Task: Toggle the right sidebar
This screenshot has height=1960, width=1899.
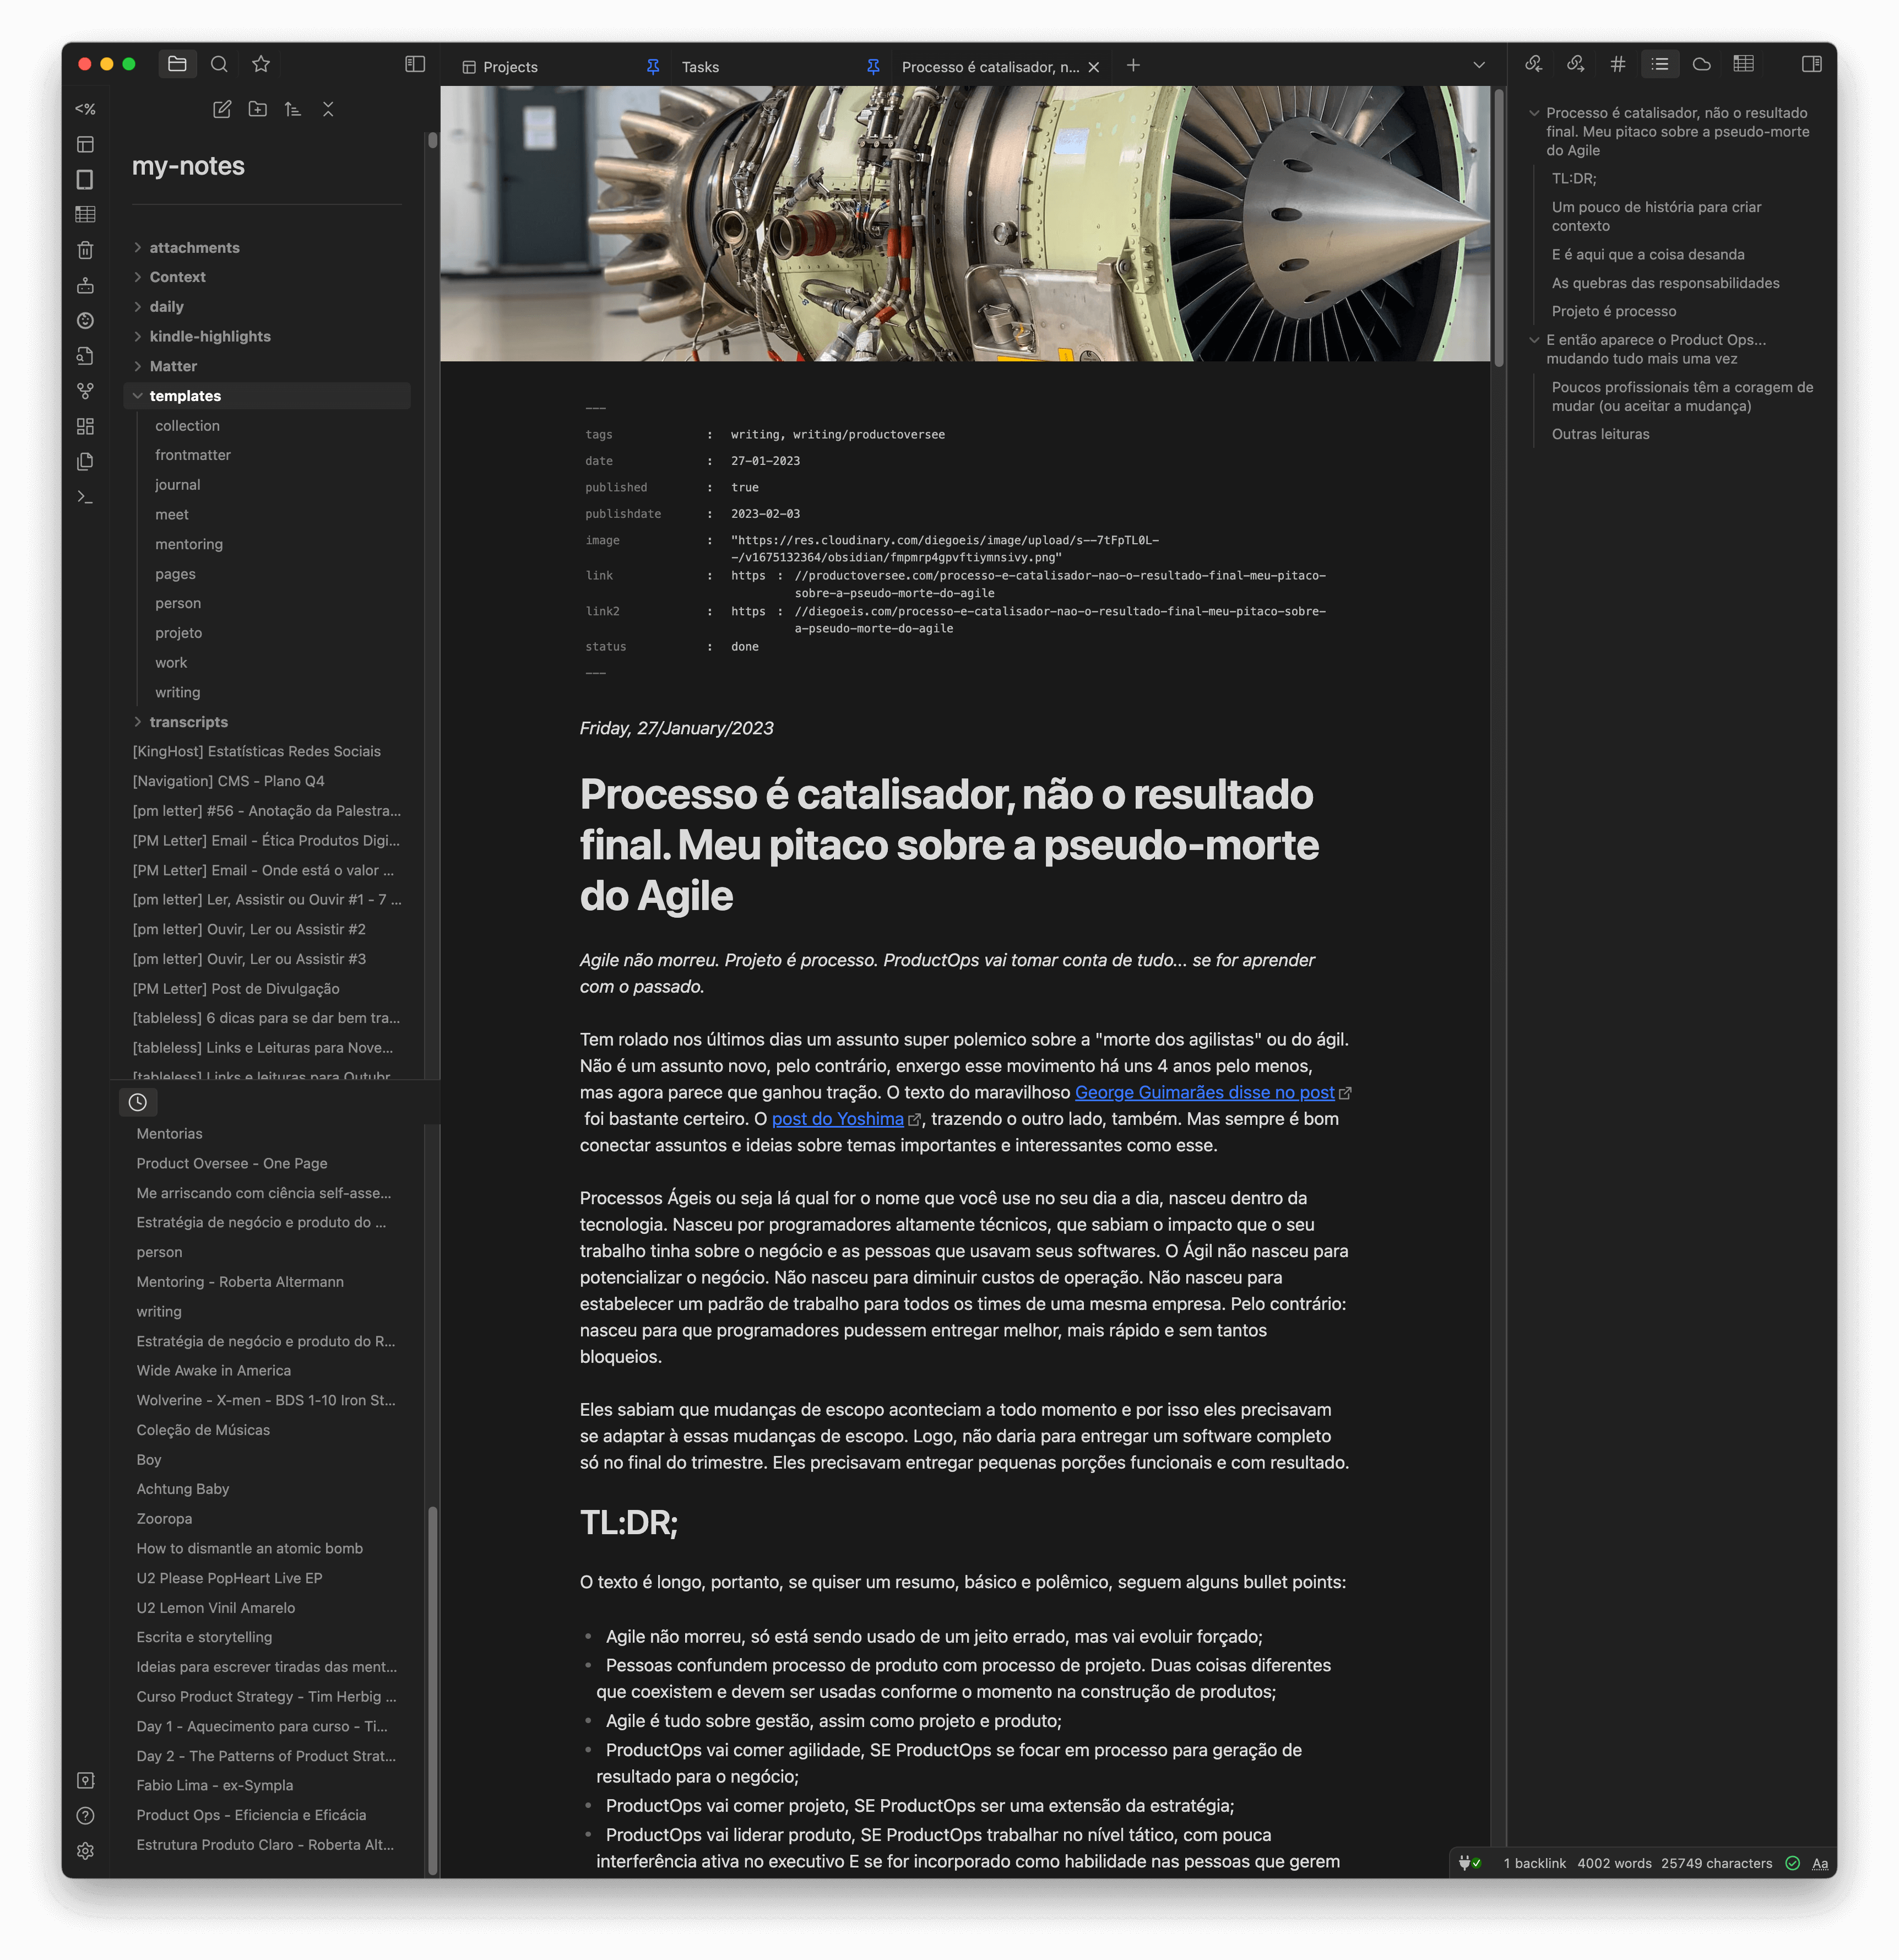Action: click(1811, 65)
